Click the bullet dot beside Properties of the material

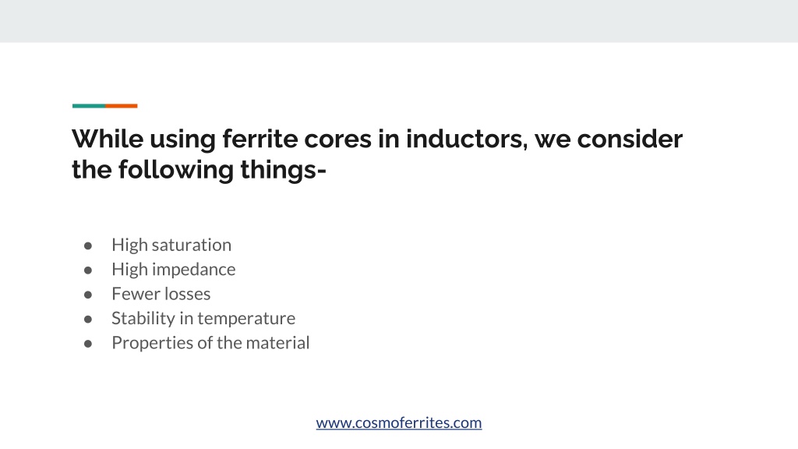pos(88,344)
